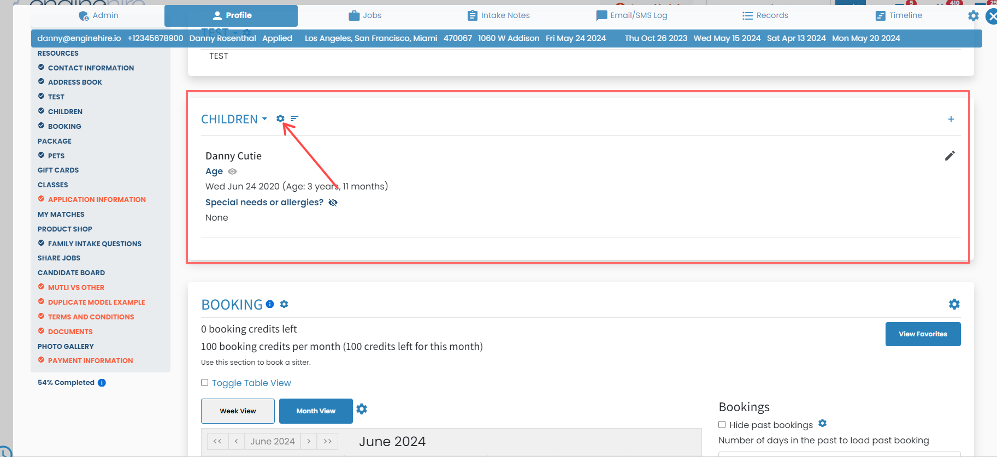Open calendar view settings gear
The image size is (997, 457).
[362, 409]
